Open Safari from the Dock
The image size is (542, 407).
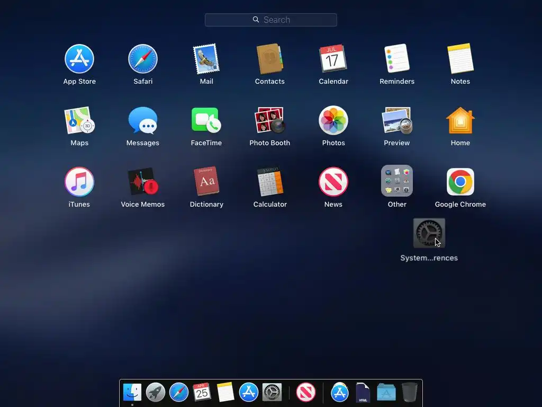[x=179, y=393]
